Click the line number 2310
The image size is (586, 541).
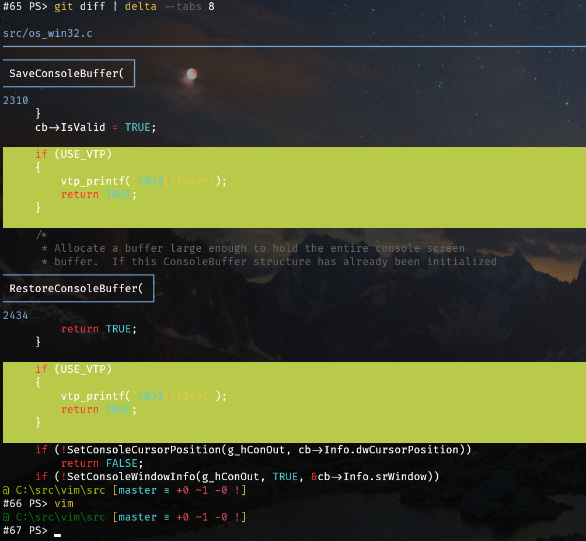click(x=16, y=100)
